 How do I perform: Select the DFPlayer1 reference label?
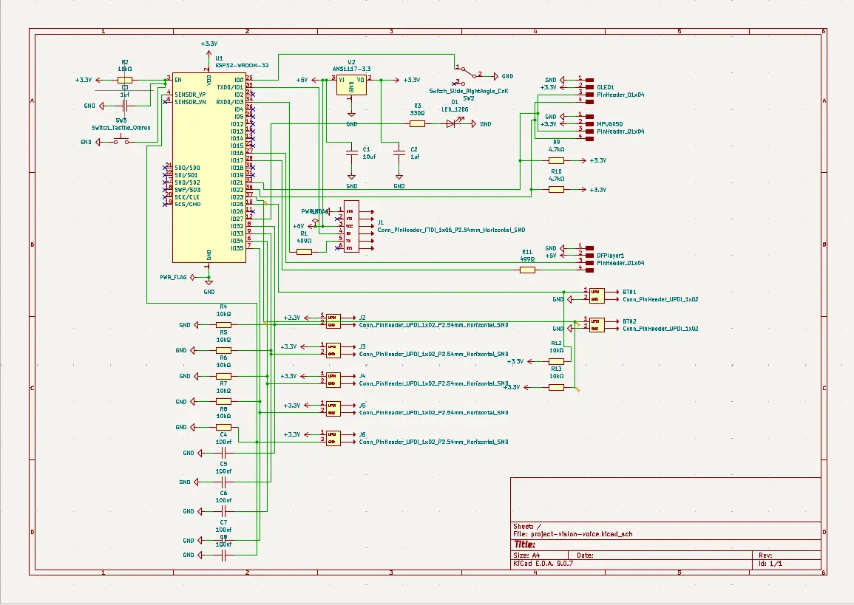pyautogui.click(x=611, y=255)
